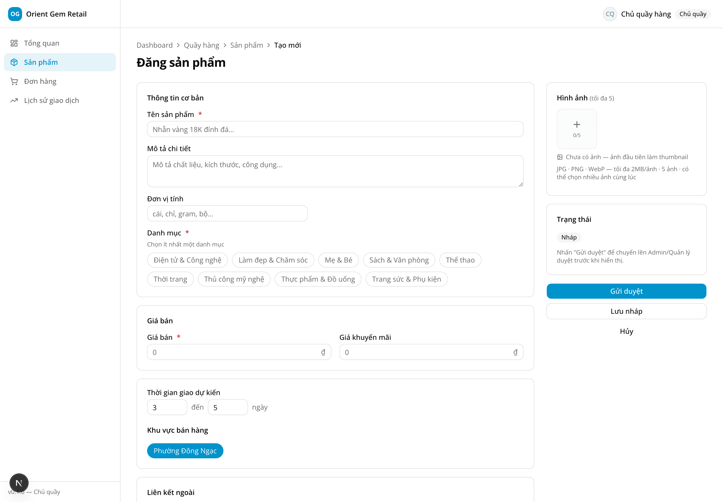Click the resize handle of the description textarea
Image resolution: width=723 pixels, height=502 pixels.
[x=521, y=185]
